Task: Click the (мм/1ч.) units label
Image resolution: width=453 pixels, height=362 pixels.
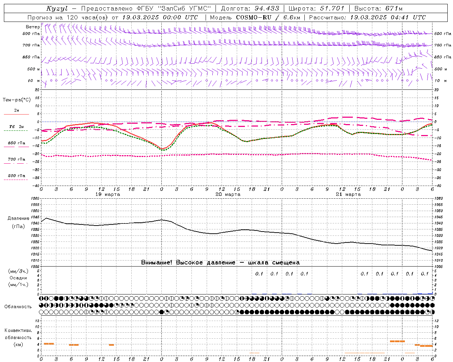Action: pos(18,285)
